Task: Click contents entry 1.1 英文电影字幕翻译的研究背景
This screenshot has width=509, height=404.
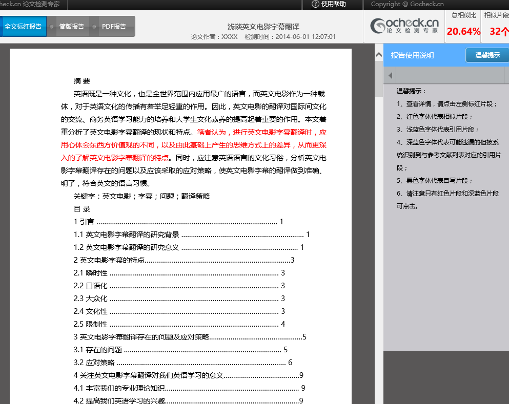Action: [192, 235]
